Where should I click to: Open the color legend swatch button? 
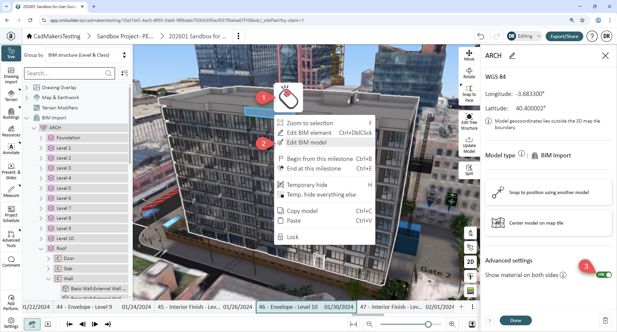(470, 291)
